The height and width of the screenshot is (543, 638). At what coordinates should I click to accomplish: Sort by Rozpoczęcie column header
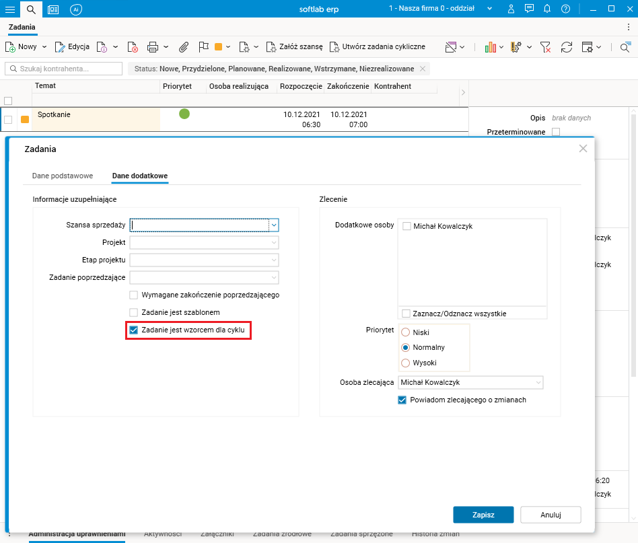pyautogui.click(x=301, y=86)
